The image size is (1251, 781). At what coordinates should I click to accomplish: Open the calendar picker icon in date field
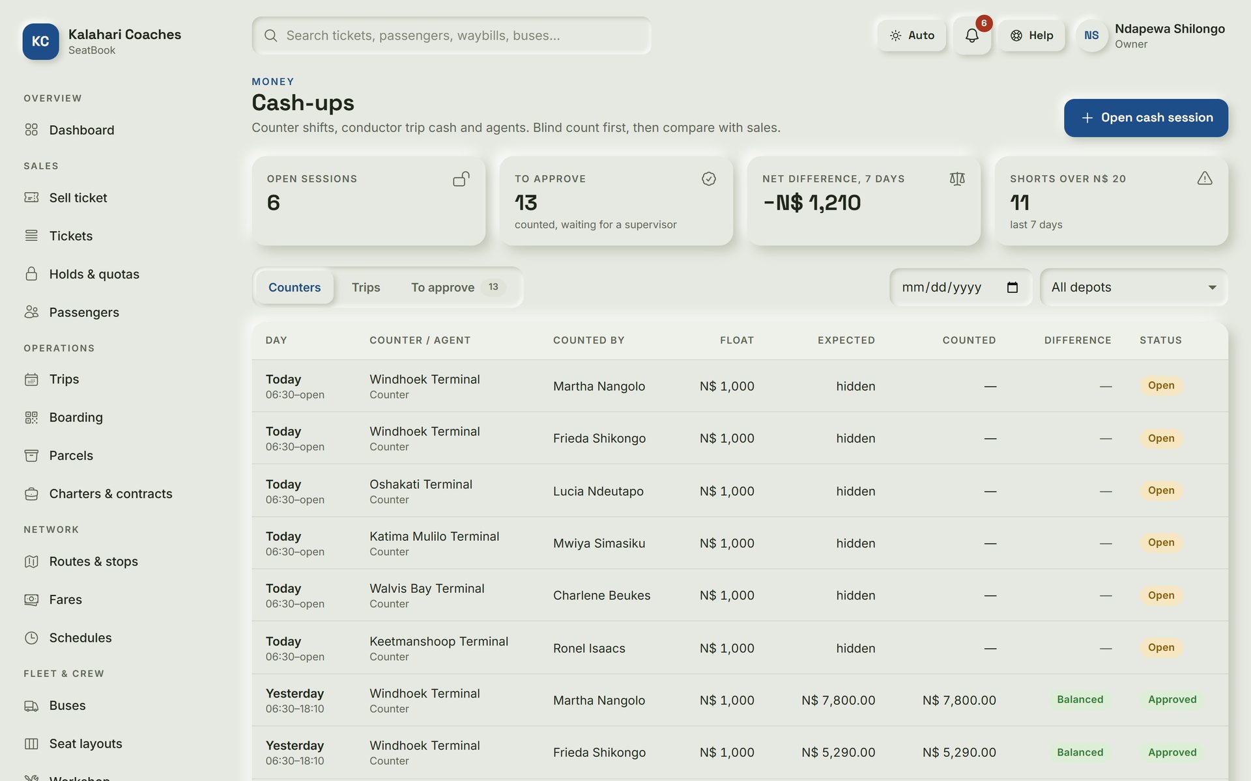[x=1013, y=287]
